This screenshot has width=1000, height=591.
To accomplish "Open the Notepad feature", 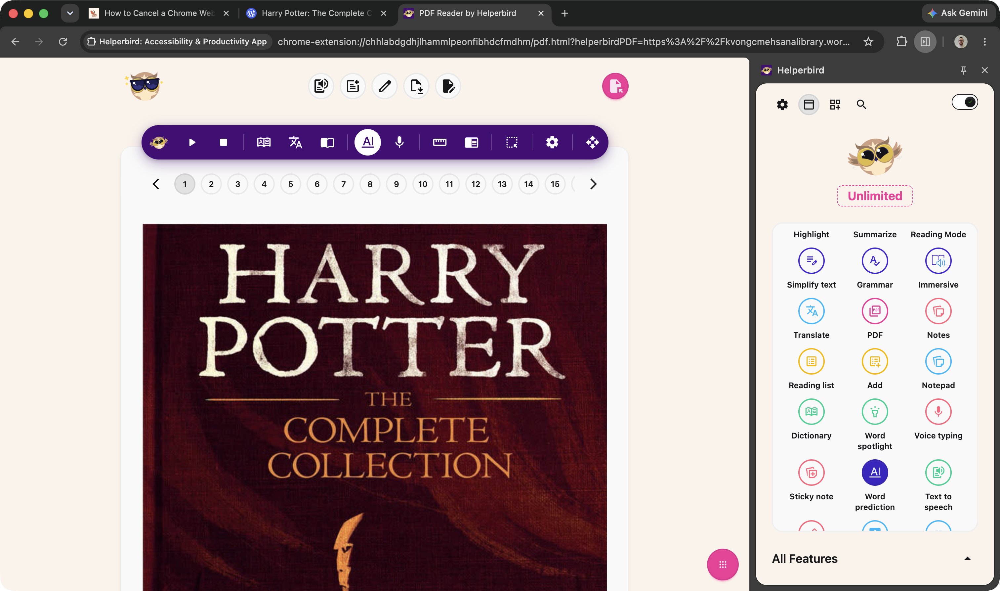I will pyautogui.click(x=938, y=362).
